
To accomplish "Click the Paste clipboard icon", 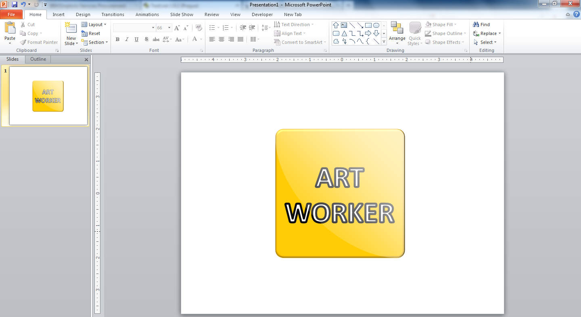I will click(x=10, y=28).
